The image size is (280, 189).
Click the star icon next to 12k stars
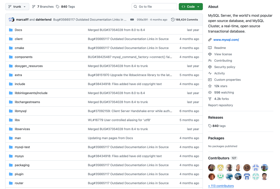click(x=210, y=86)
